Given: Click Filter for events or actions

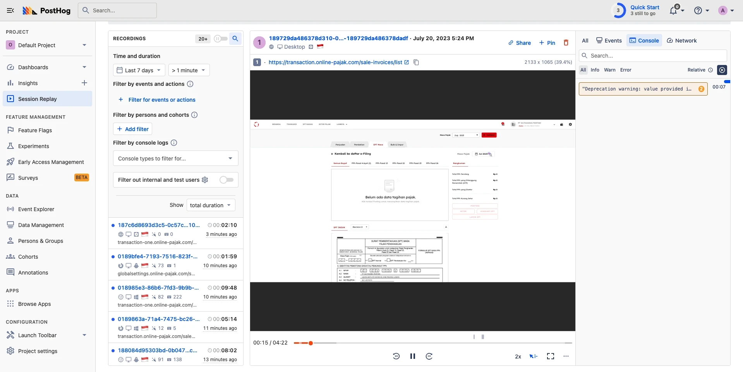Looking at the screenshot, I should coord(157,100).
